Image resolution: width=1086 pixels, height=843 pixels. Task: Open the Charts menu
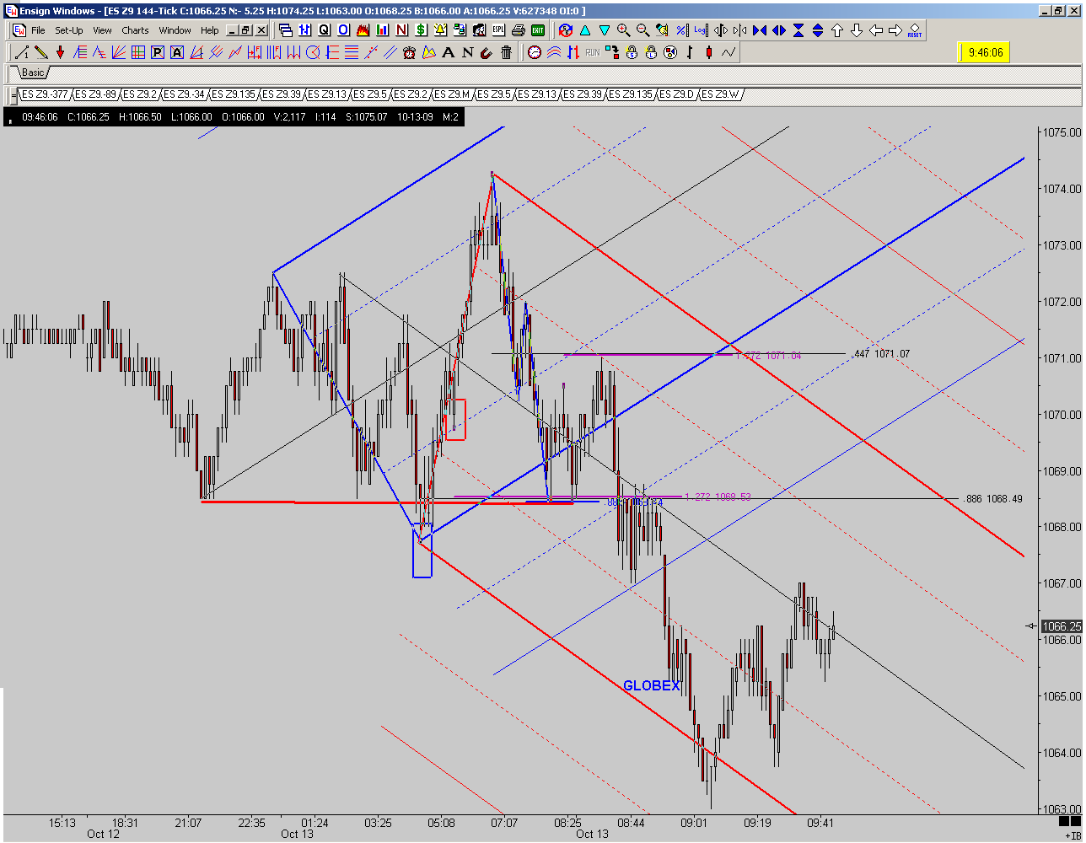coord(135,30)
